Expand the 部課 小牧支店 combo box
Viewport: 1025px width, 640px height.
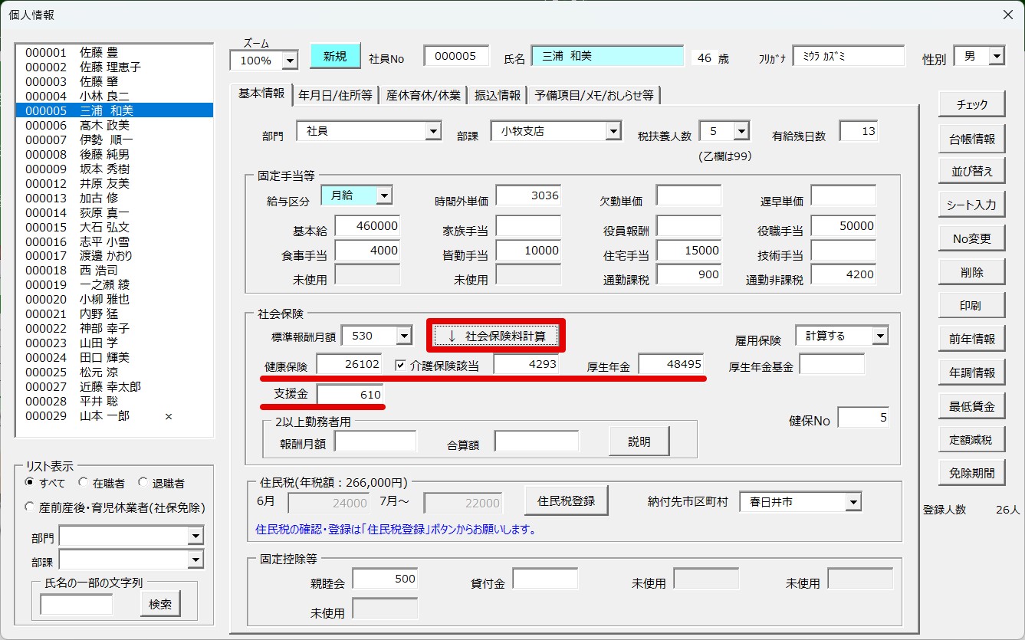pos(613,131)
